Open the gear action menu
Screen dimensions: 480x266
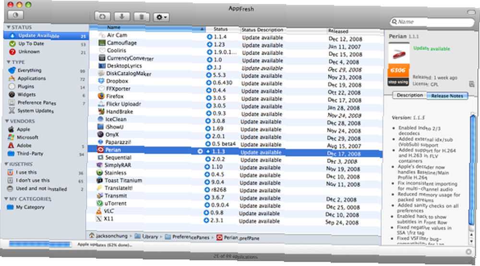161,17
